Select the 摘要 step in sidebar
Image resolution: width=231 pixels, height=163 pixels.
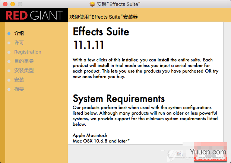click(x=19, y=89)
